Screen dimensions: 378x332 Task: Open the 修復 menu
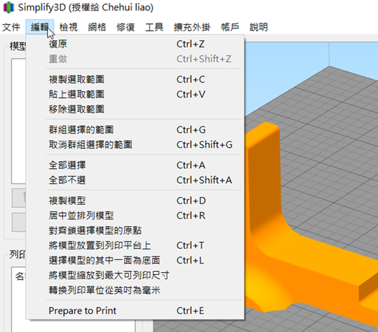click(x=126, y=27)
